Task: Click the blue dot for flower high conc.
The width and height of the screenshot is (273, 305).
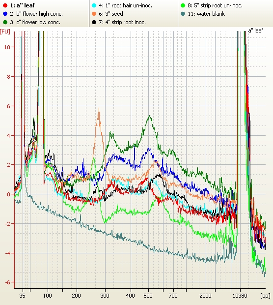Action: (5, 14)
